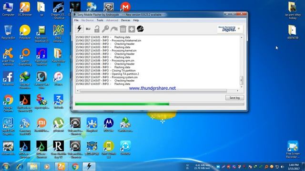Select the iTunes desktop shortcut

click(x=58, y=78)
